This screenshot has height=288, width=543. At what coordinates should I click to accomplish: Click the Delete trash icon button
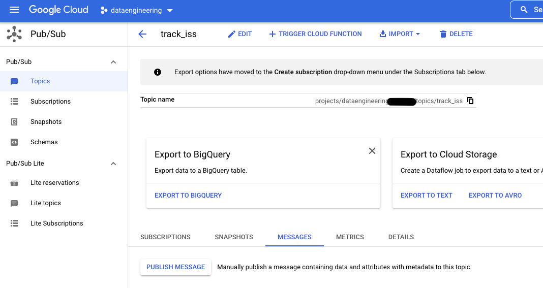click(456, 34)
